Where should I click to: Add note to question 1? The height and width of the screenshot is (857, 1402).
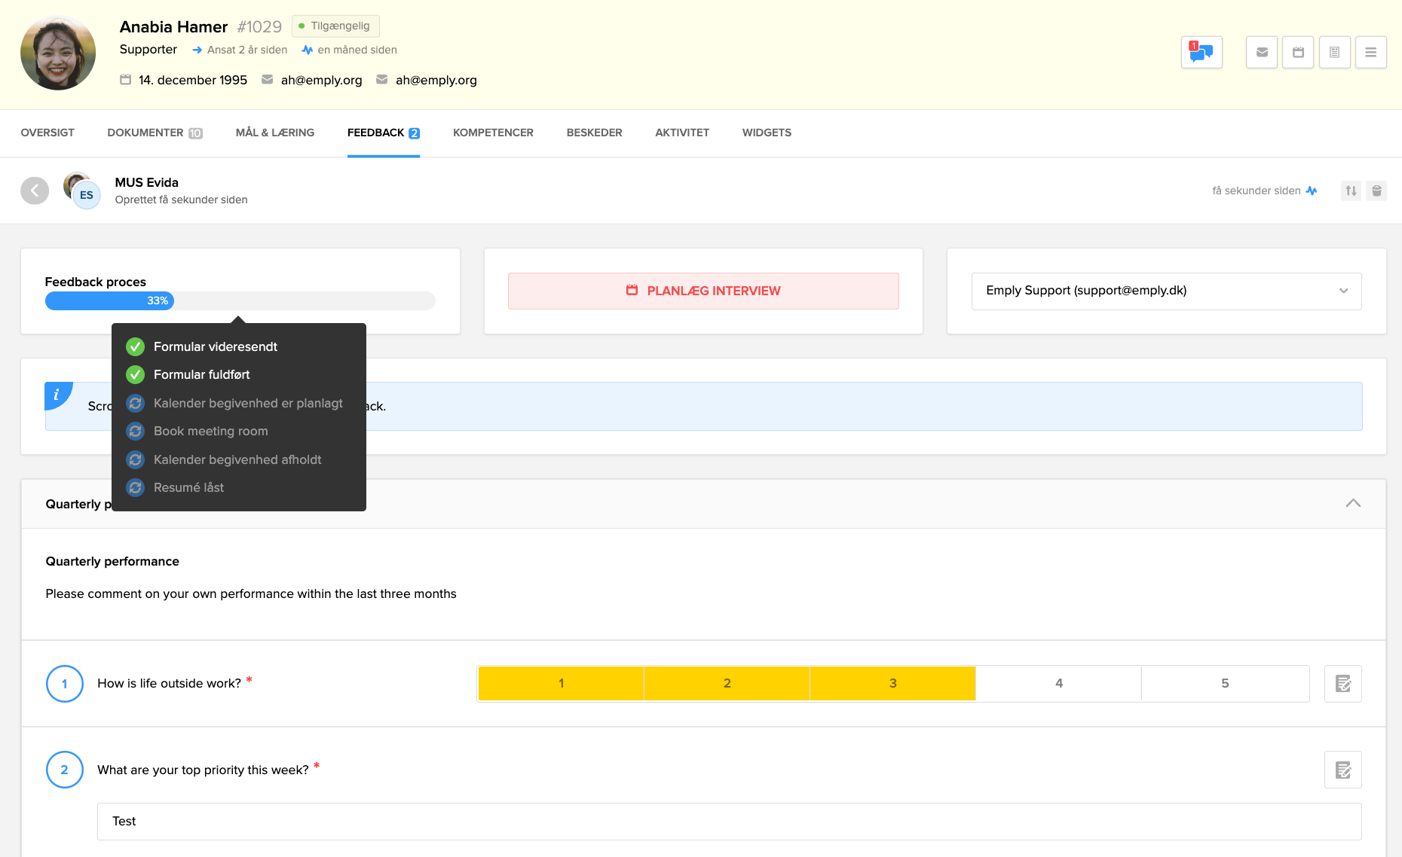[x=1342, y=684]
